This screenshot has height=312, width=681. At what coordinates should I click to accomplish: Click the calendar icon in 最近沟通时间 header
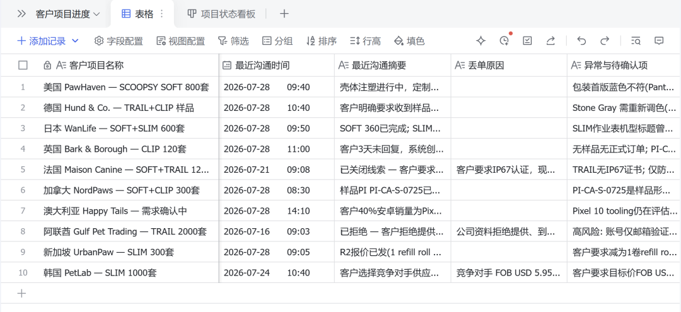[x=227, y=65]
